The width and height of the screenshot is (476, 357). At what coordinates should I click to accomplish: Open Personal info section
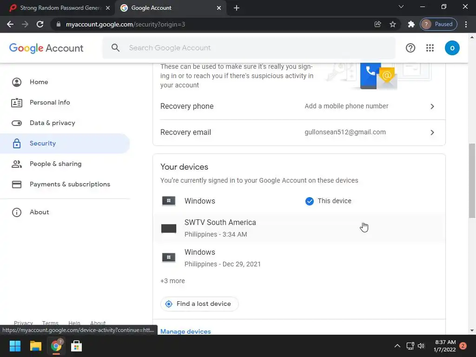(x=50, y=103)
